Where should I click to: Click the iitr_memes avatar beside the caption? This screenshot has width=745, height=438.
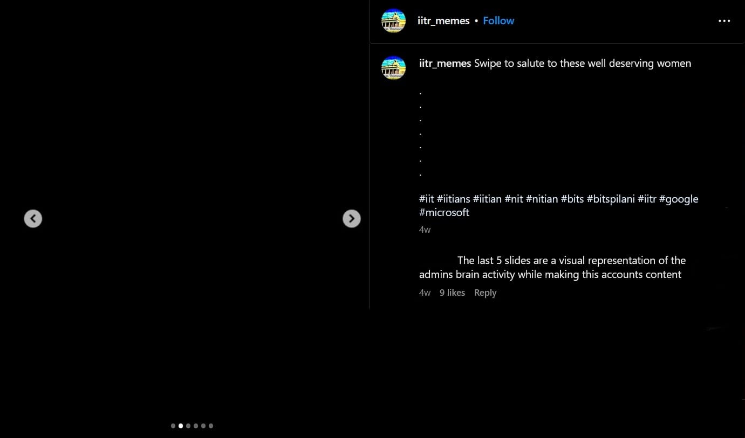393,68
